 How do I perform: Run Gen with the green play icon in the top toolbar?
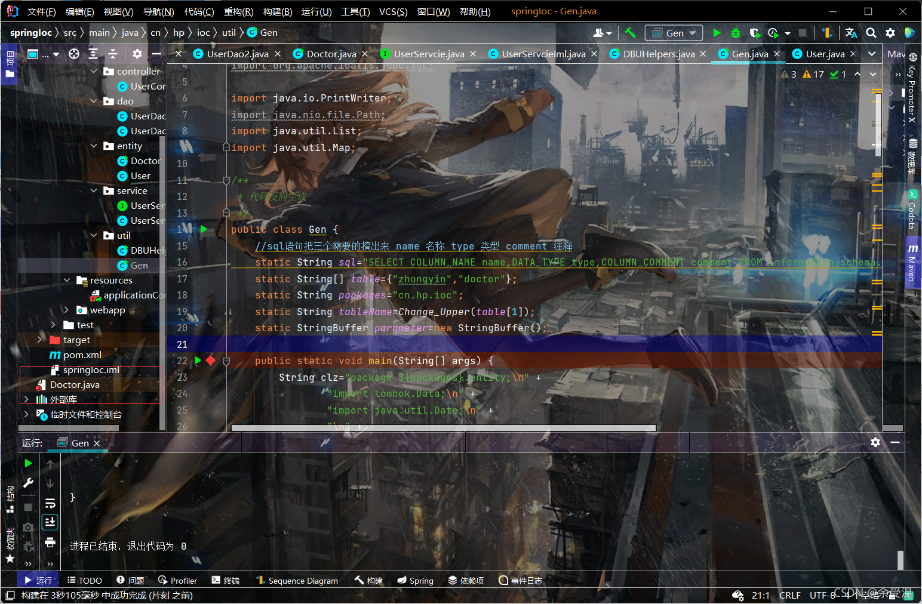coord(717,33)
